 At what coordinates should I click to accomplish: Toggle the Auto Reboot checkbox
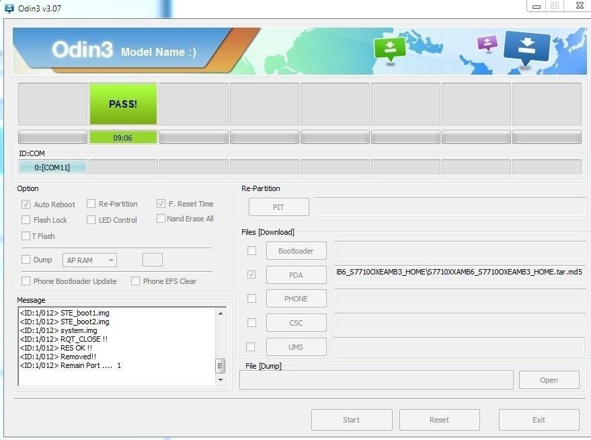pyautogui.click(x=26, y=205)
